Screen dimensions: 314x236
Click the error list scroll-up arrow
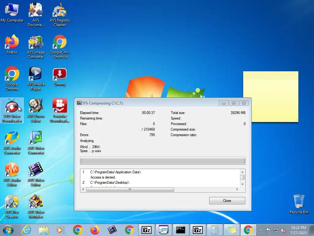(243, 172)
